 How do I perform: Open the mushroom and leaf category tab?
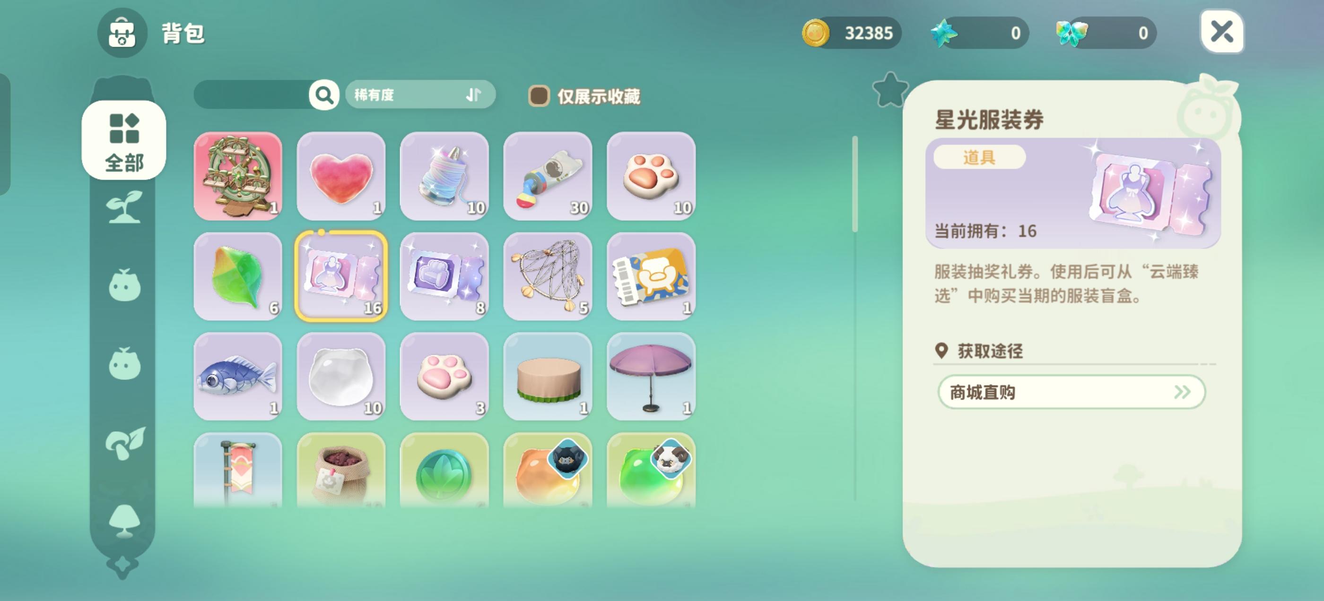click(x=125, y=443)
